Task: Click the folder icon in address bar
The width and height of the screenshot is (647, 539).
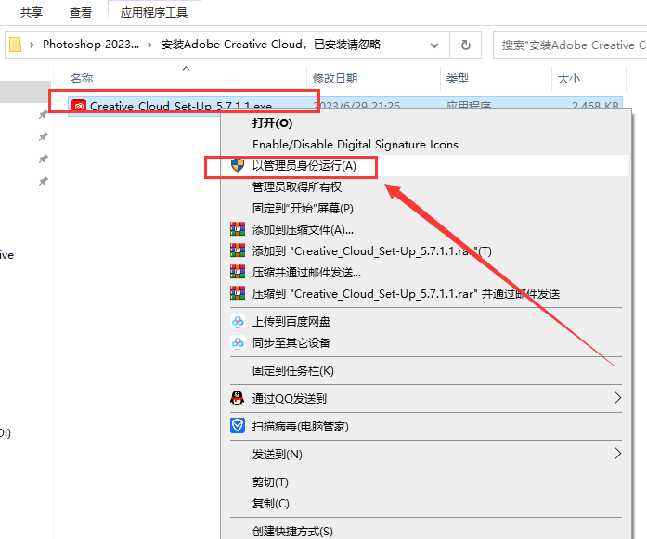Action: click(15, 45)
